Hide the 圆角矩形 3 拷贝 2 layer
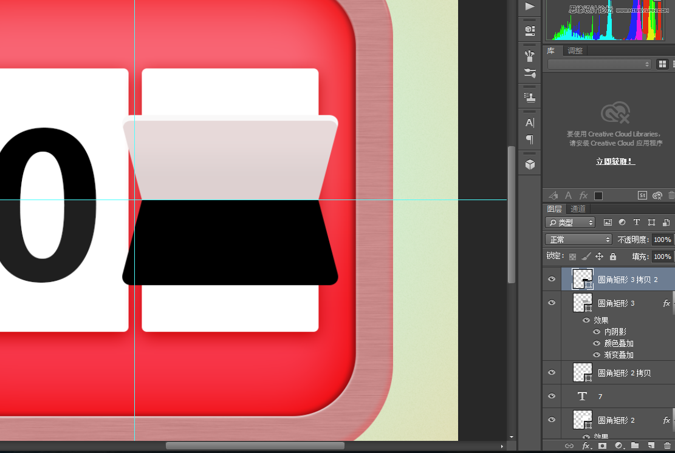 click(x=552, y=280)
